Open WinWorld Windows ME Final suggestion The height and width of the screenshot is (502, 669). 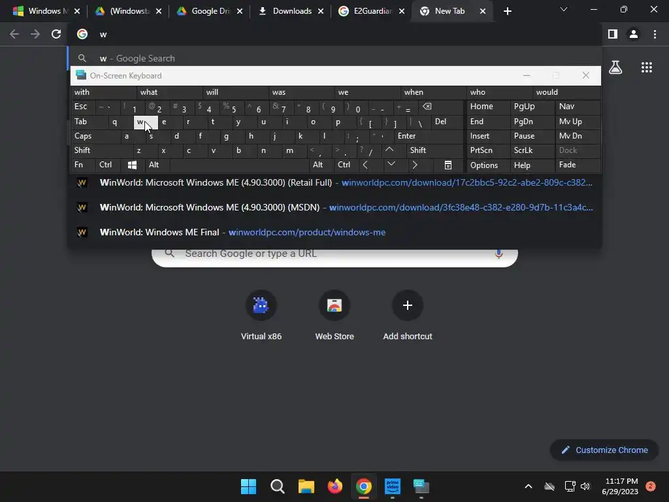point(335,232)
